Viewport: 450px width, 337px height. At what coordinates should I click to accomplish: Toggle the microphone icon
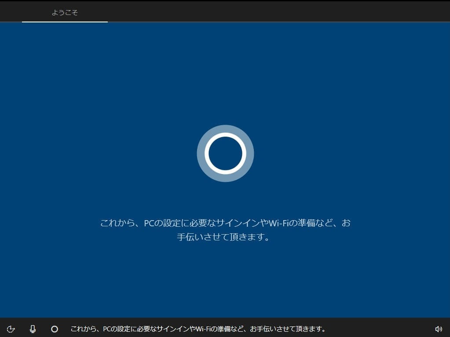pyautogui.click(x=33, y=329)
